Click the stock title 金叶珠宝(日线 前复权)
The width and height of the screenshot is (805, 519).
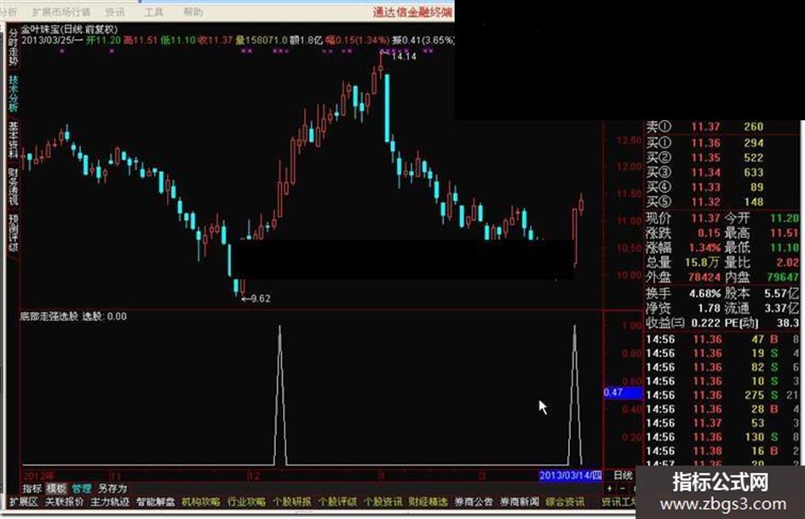click(70, 29)
